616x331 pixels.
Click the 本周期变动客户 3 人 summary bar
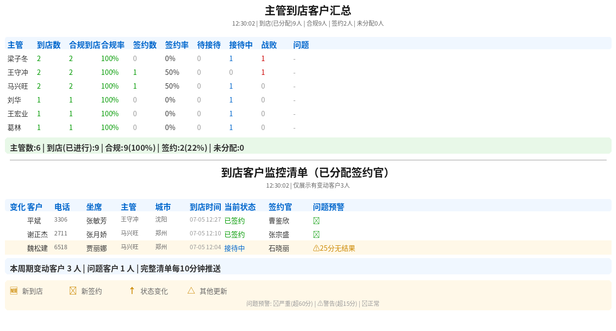pos(308,266)
